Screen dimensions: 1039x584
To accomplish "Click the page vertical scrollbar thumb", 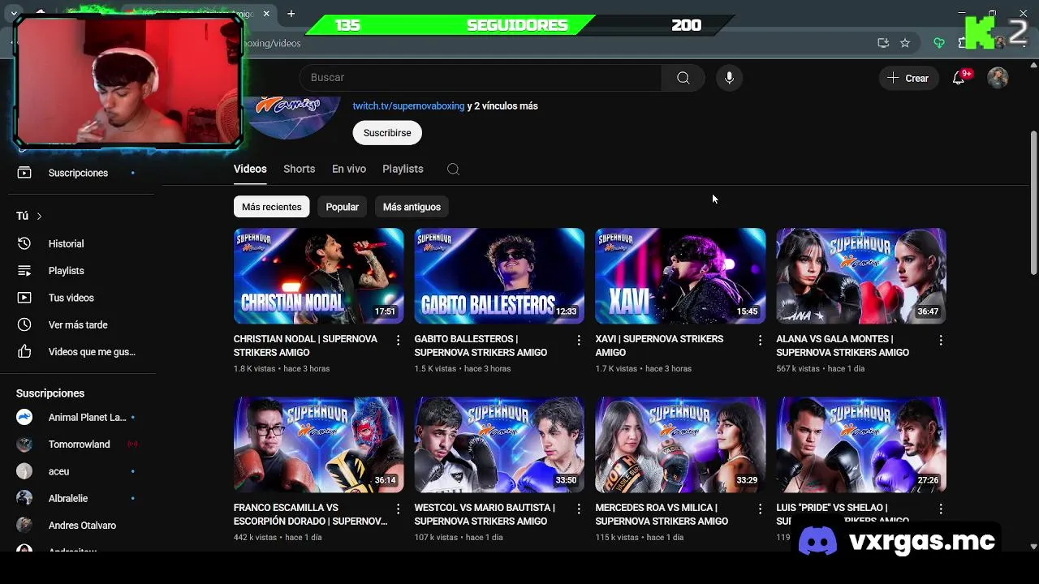I will coord(1033,203).
